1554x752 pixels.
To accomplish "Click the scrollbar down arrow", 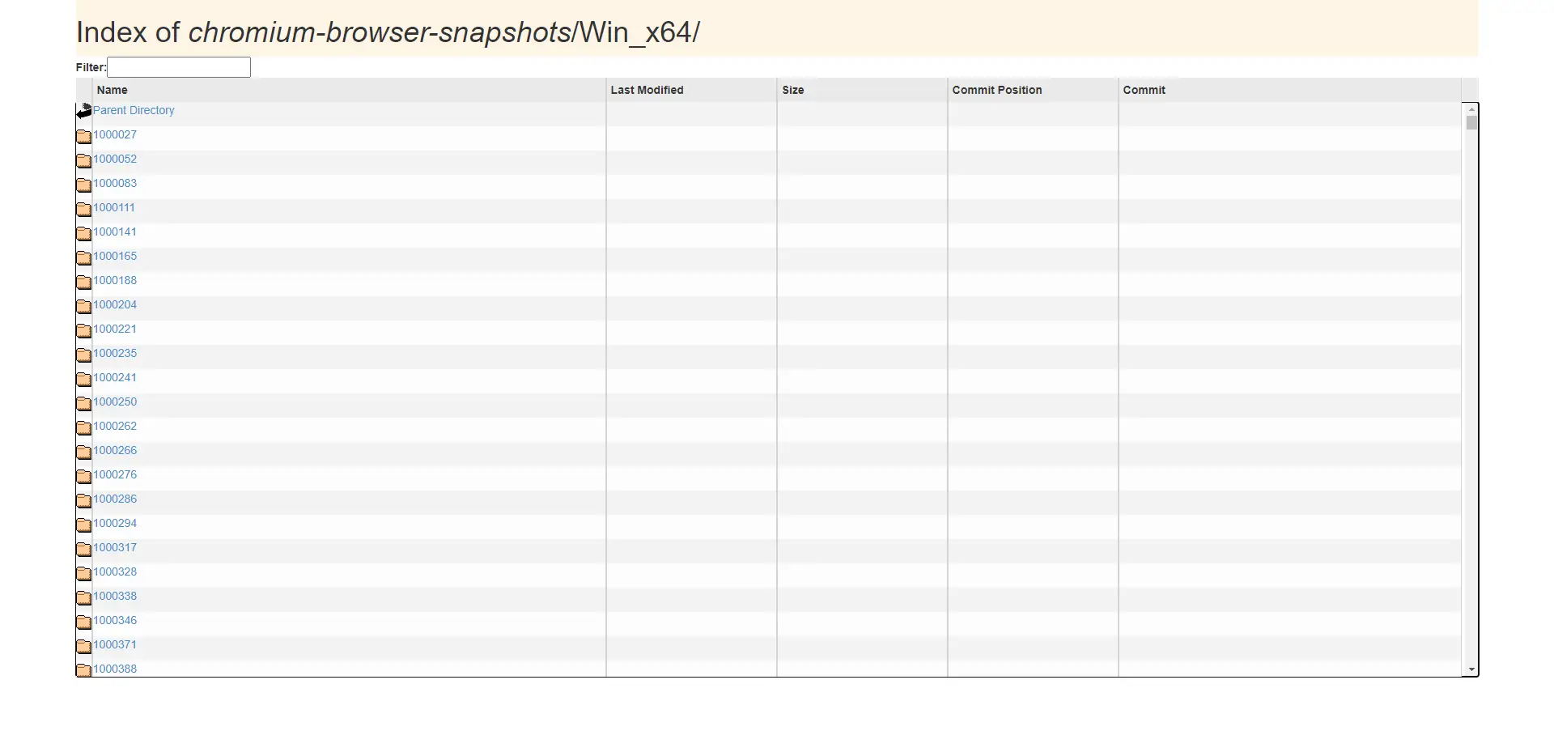I will coord(1471,670).
